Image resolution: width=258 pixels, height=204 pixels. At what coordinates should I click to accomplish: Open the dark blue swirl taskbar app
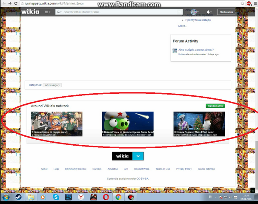click(68, 197)
